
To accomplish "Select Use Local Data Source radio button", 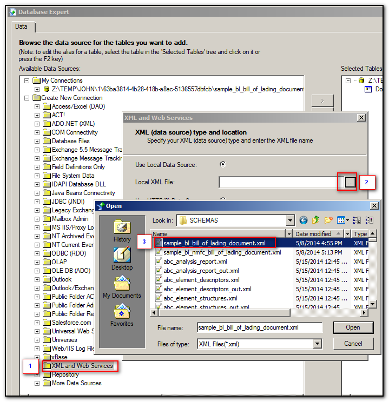I will (223, 164).
